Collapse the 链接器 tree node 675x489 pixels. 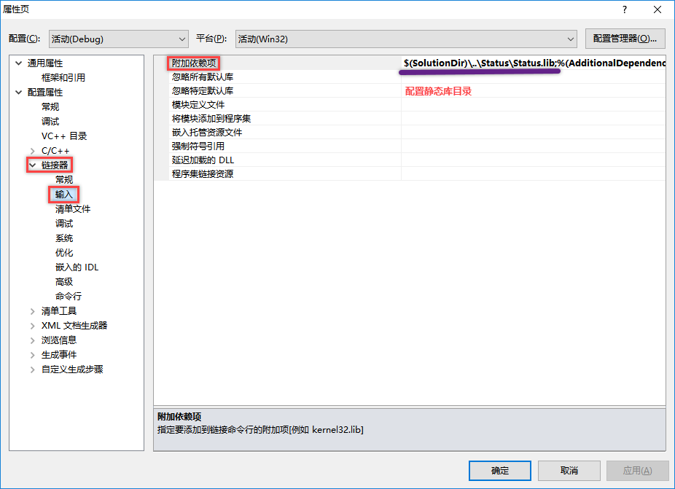tap(32, 165)
